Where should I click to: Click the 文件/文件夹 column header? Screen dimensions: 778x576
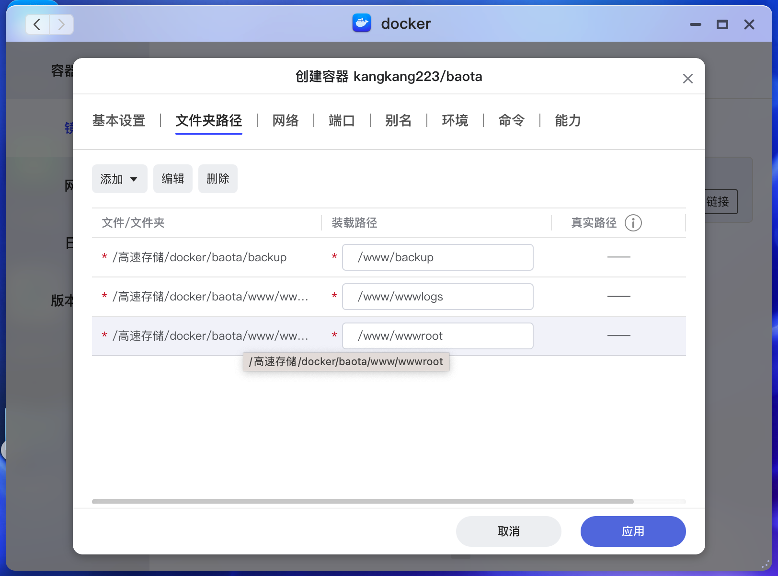[133, 223]
